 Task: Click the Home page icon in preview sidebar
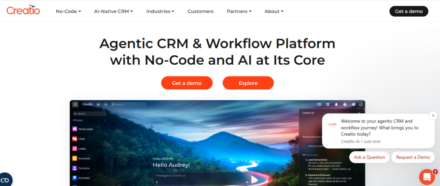coord(75,129)
